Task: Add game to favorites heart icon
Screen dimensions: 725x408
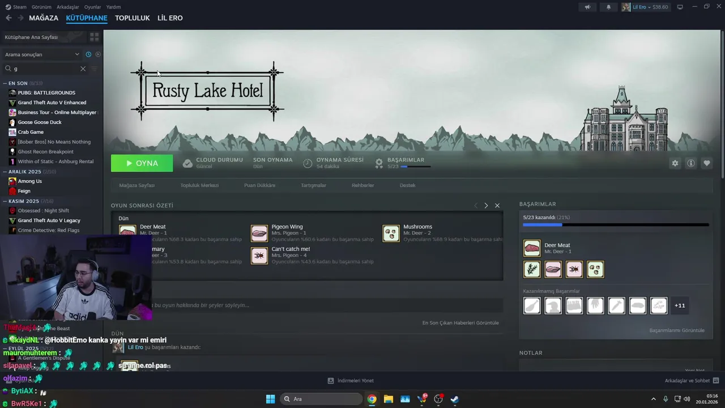Action: [706, 163]
